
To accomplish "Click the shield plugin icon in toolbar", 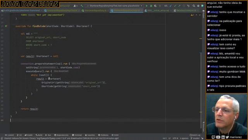I will 202,6.
